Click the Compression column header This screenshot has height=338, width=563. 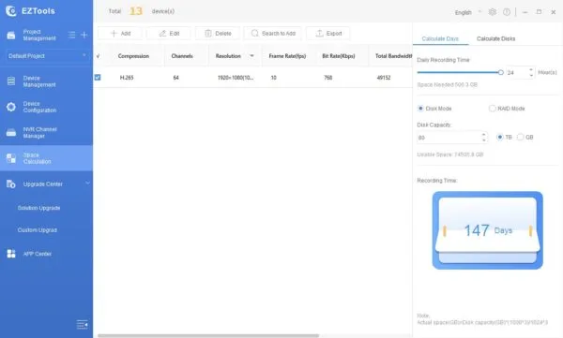(x=133, y=56)
